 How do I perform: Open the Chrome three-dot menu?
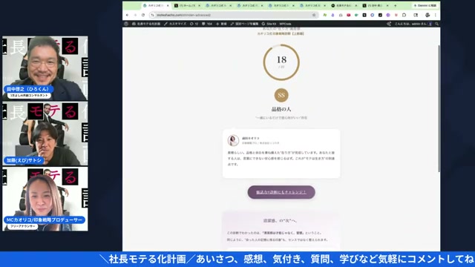pos(436,15)
